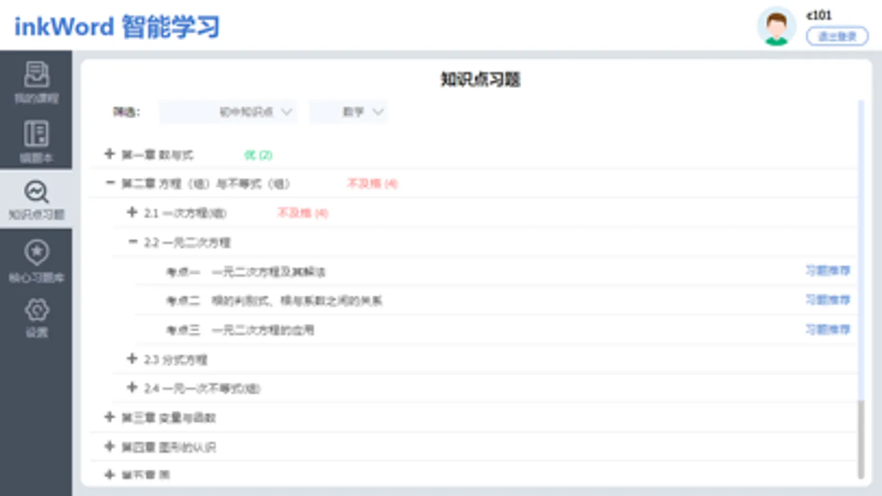Expand section 2.1 一次方程(组)
Image resolution: width=882 pixels, height=496 pixels.
(132, 212)
